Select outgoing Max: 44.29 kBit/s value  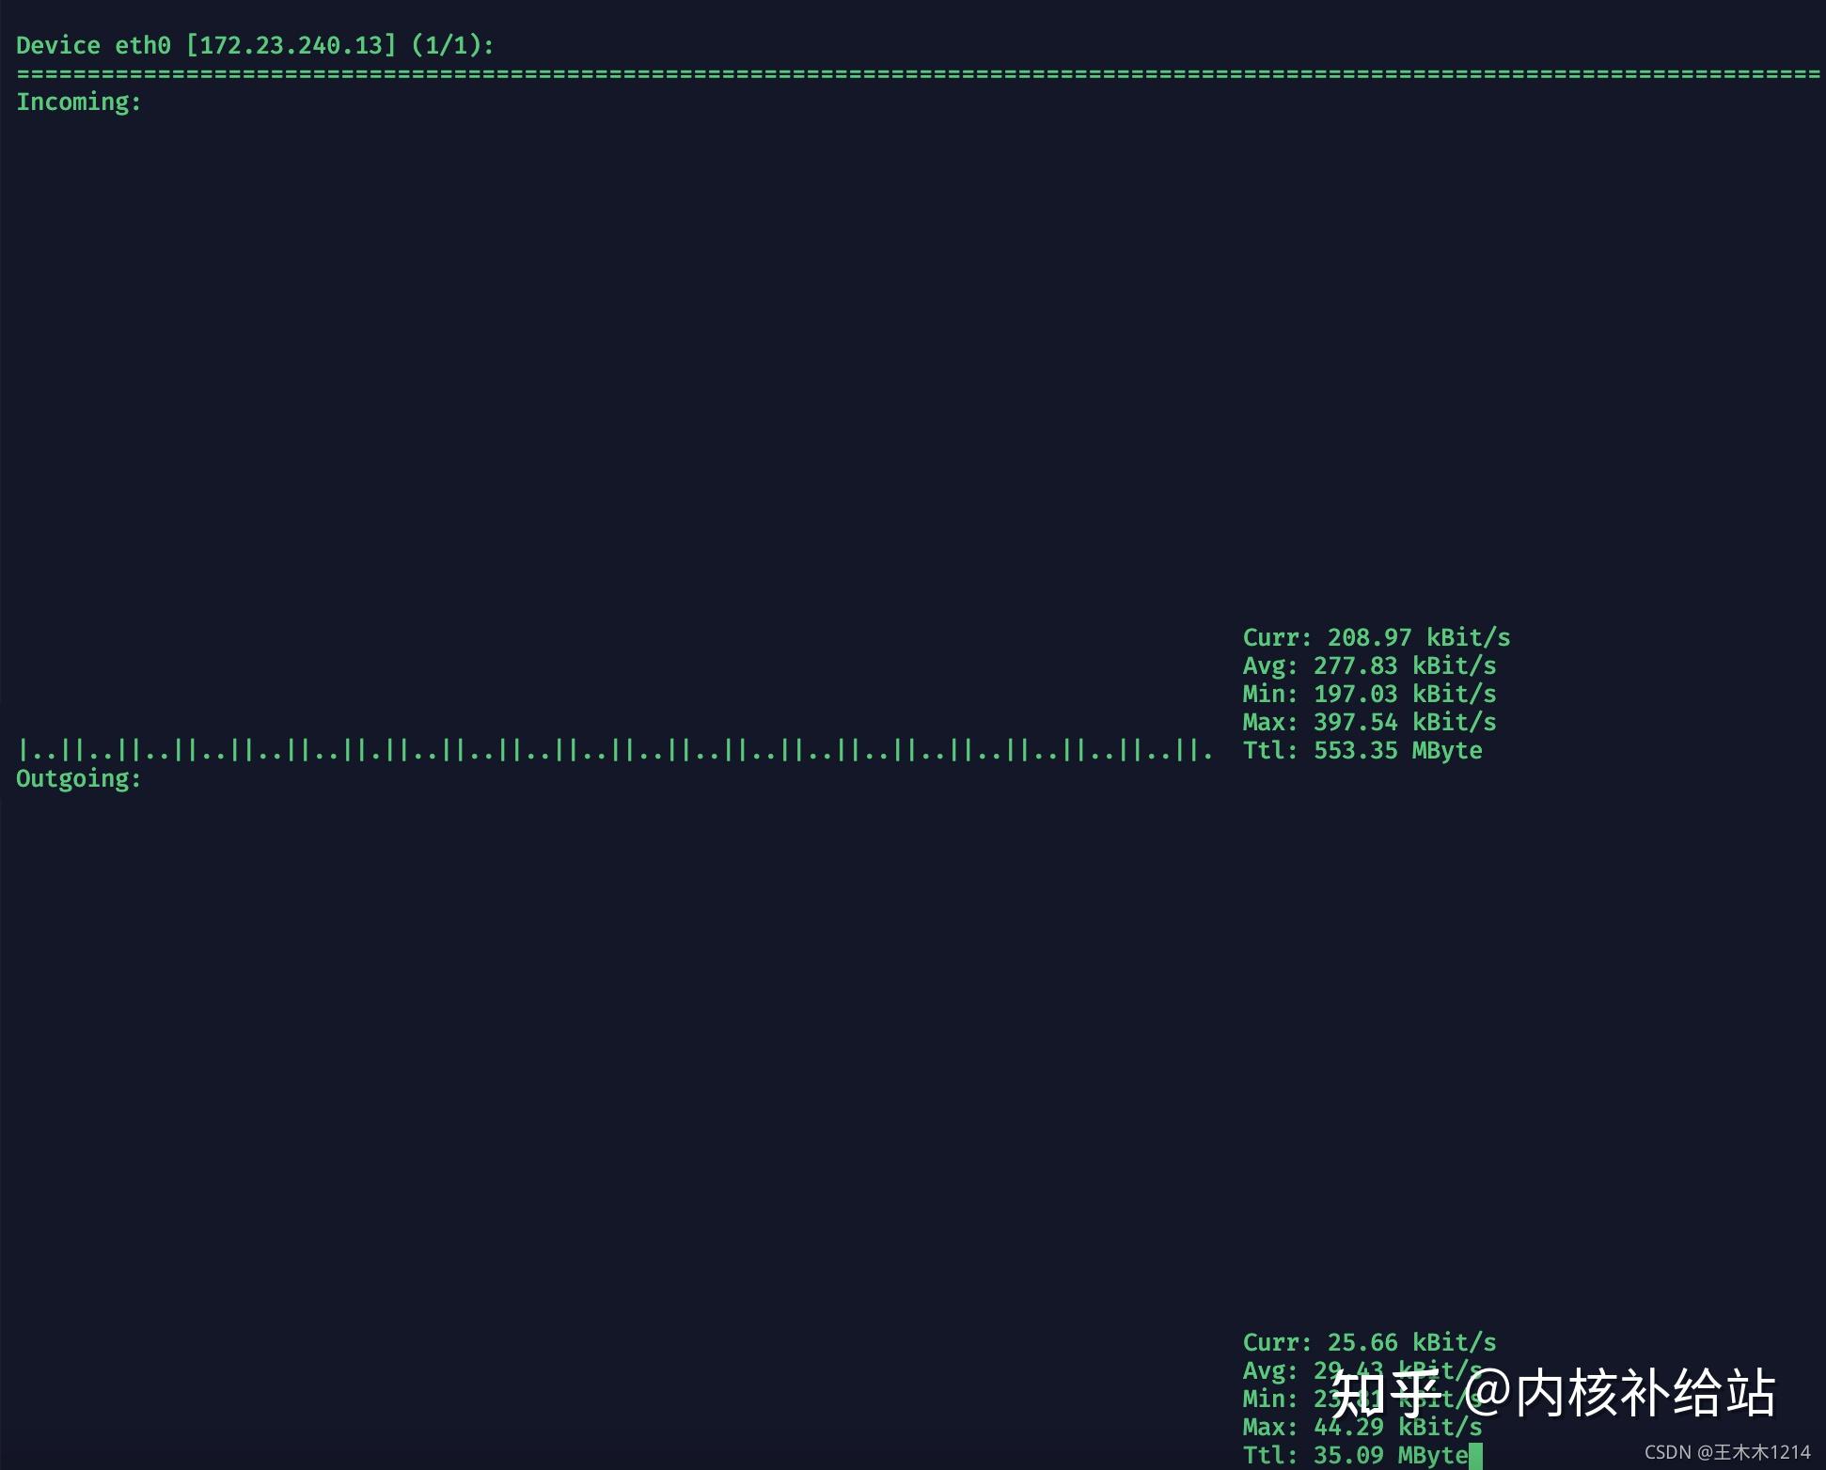[x=1362, y=1427]
